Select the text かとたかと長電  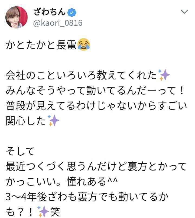coord(41,45)
